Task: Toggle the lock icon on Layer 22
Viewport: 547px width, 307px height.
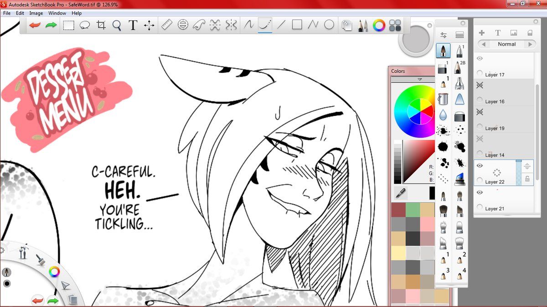Action: (527, 179)
